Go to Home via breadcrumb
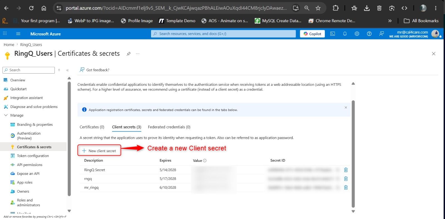Image resolution: width=445 pixels, height=219 pixels. pos(9,45)
